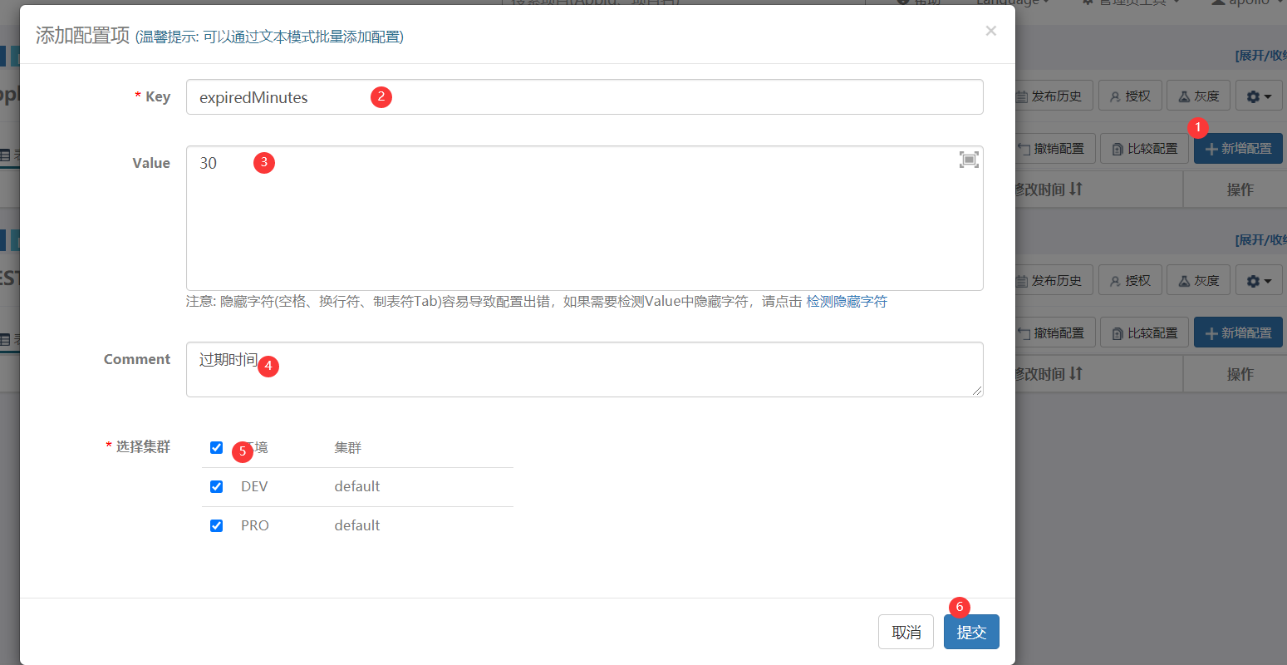Image resolution: width=1287 pixels, height=665 pixels.
Task: Open gear dropdown in upper namespace panel
Action: pos(1259,96)
